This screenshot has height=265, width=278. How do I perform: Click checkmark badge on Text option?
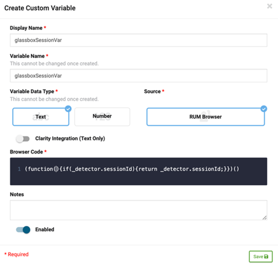(x=68, y=109)
